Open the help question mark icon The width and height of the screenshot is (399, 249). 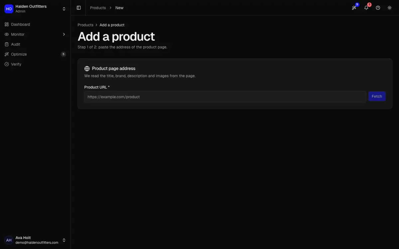pyautogui.click(x=378, y=8)
